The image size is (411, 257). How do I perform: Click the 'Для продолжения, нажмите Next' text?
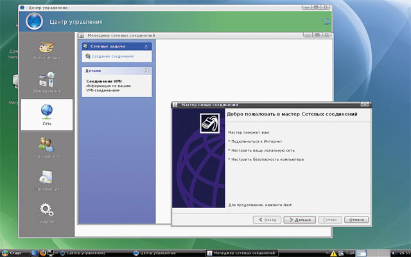(259, 205)
